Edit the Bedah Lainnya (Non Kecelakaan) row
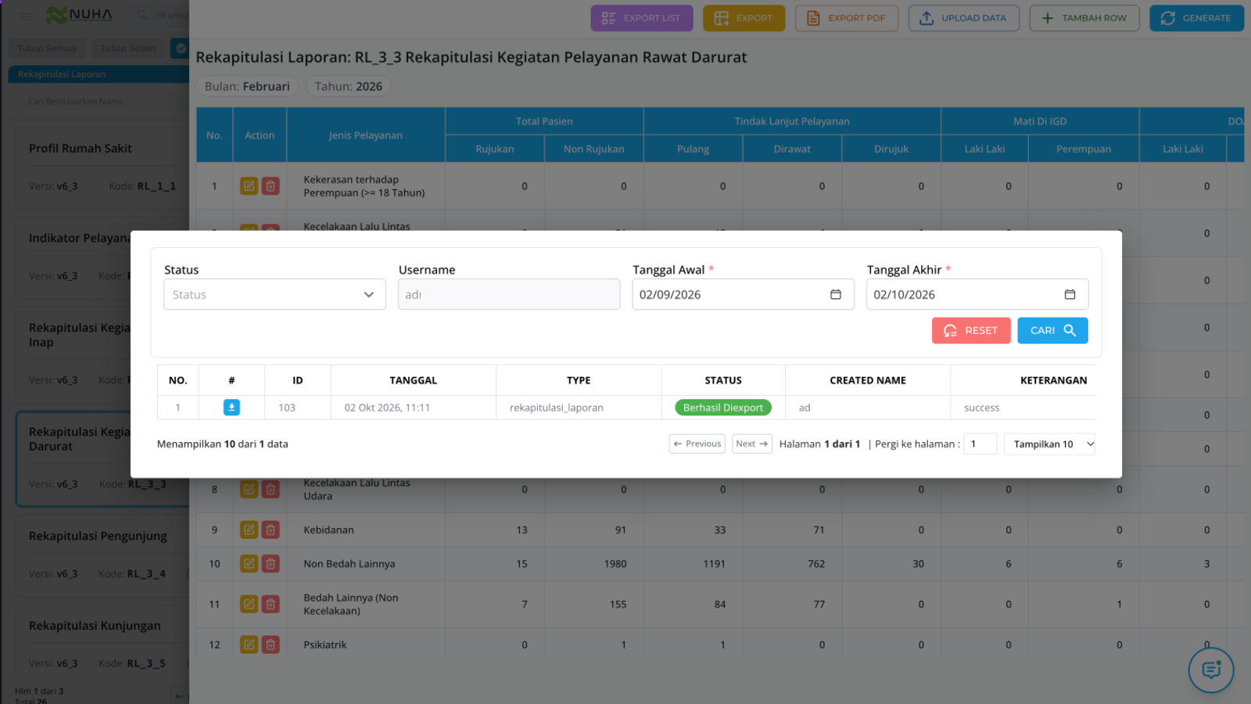Image resolution: width=1251 pixels, height=704 pixels. pyautogui.click(x=249, y=604)
